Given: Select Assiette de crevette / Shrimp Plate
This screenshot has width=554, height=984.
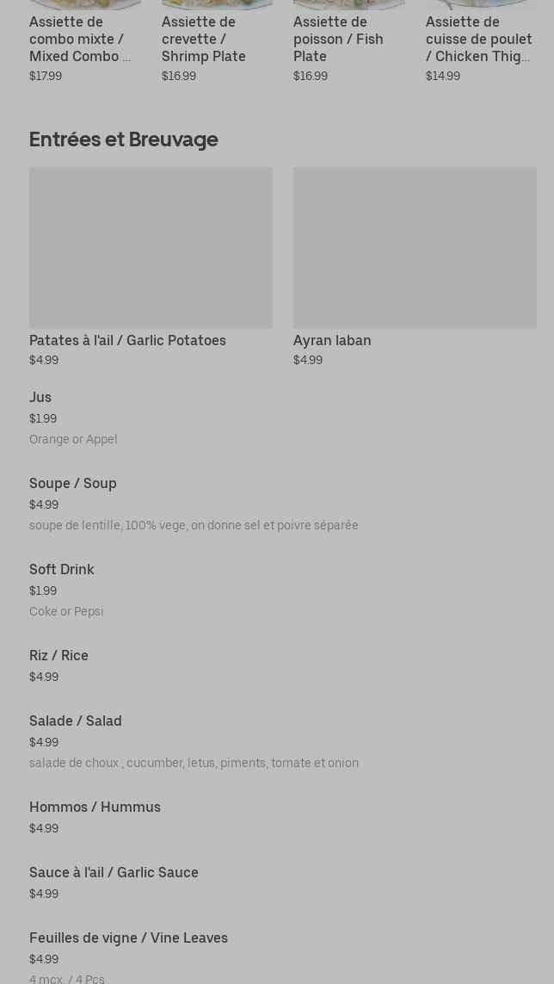Looking at the screenshot, I should [x=204, y=40].
